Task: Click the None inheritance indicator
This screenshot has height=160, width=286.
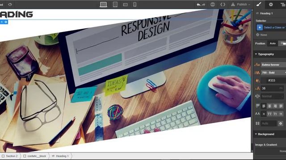Action: pyautogui.click(x=261, y=35)
